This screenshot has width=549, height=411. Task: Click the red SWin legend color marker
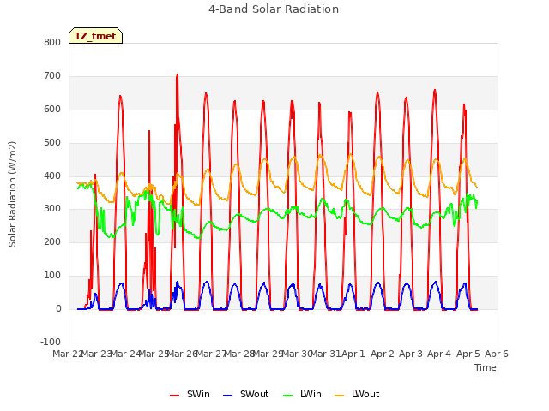(174, 396)
